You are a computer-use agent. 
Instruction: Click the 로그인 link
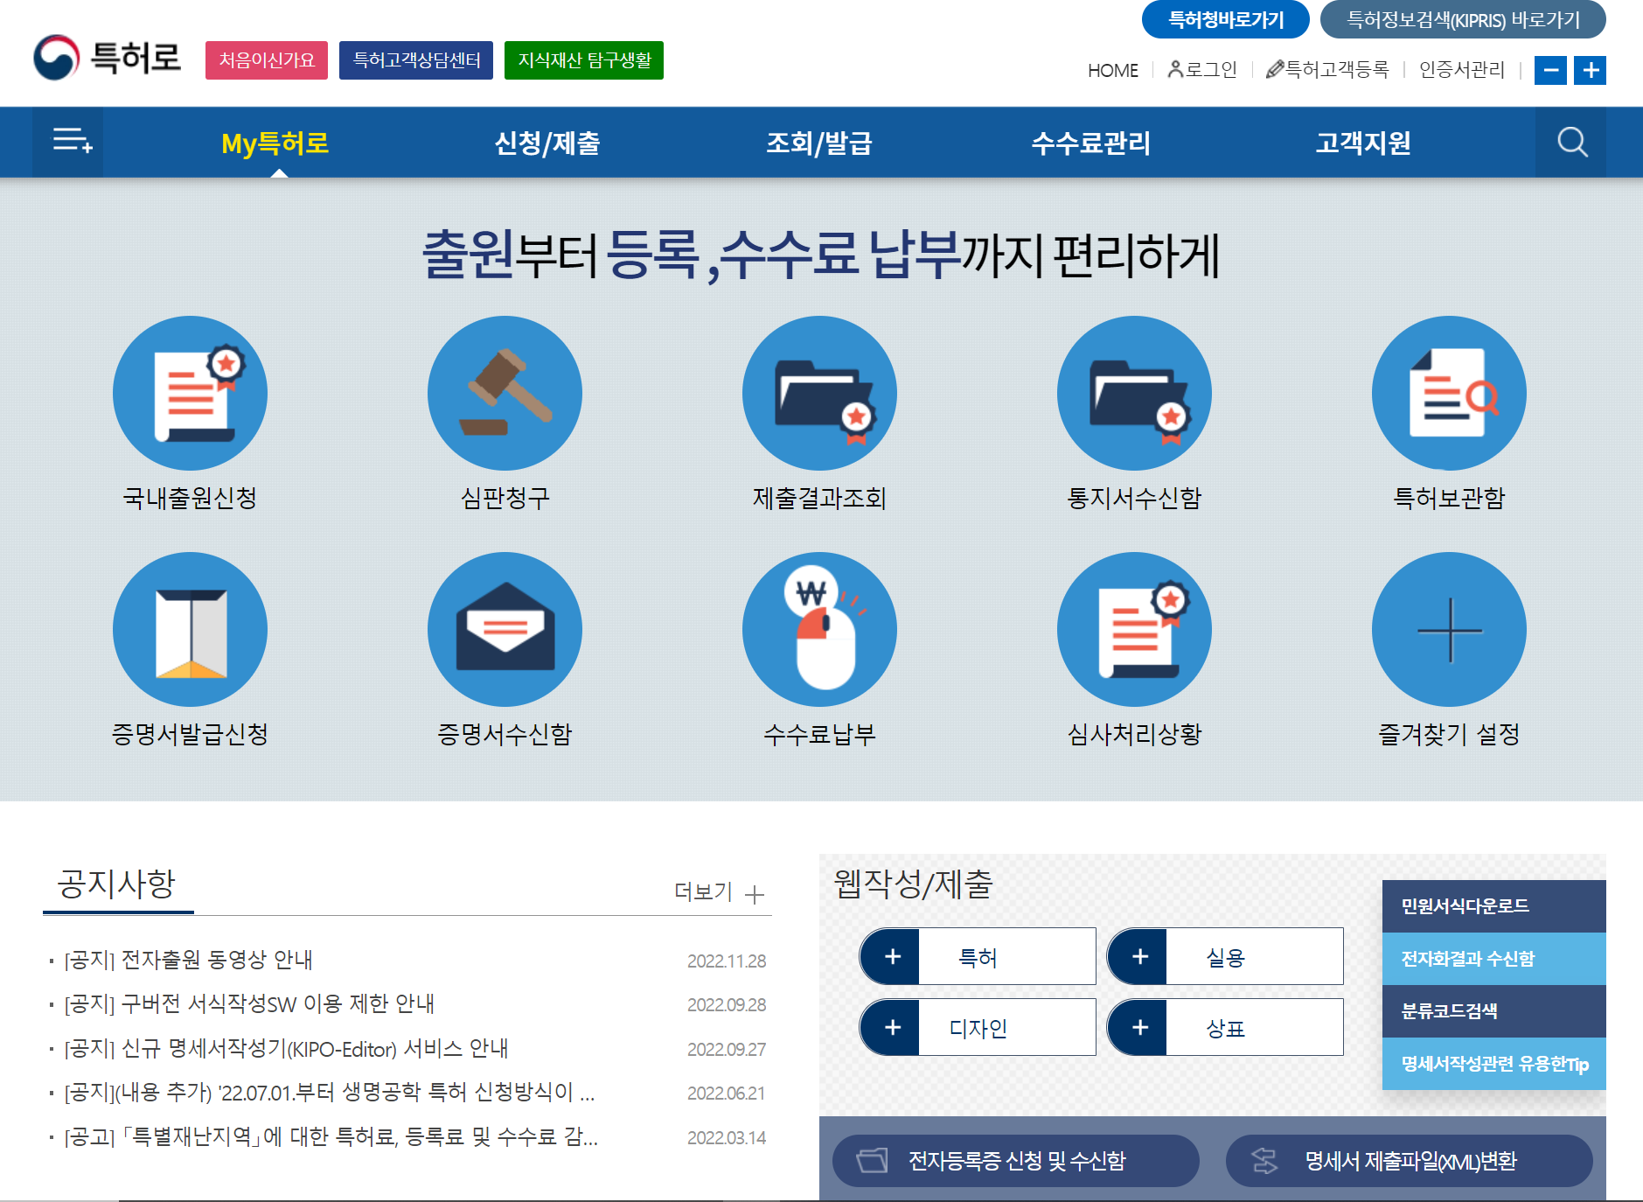coord(1203,70)
